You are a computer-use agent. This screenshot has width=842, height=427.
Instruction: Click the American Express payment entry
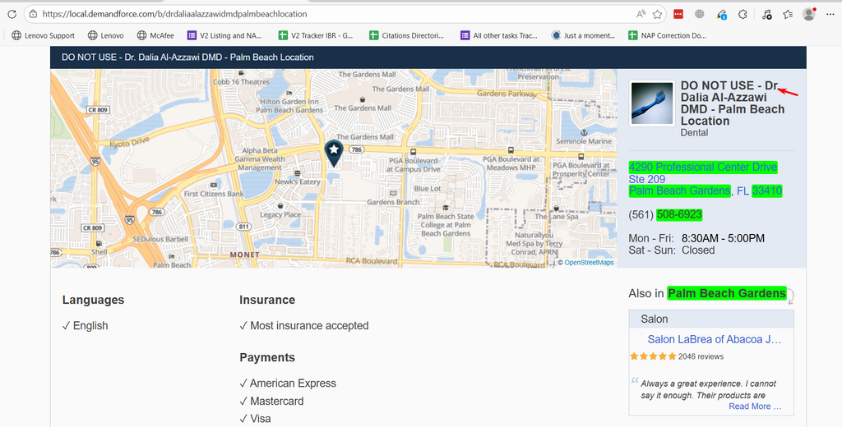(x=288, y=383)
